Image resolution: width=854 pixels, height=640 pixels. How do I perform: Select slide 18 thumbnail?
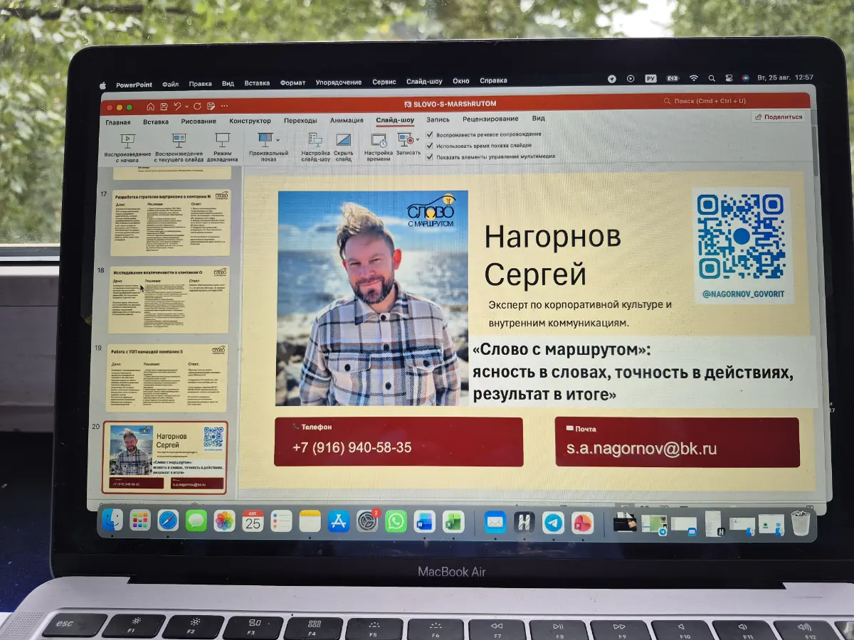(x=169, y=300)
